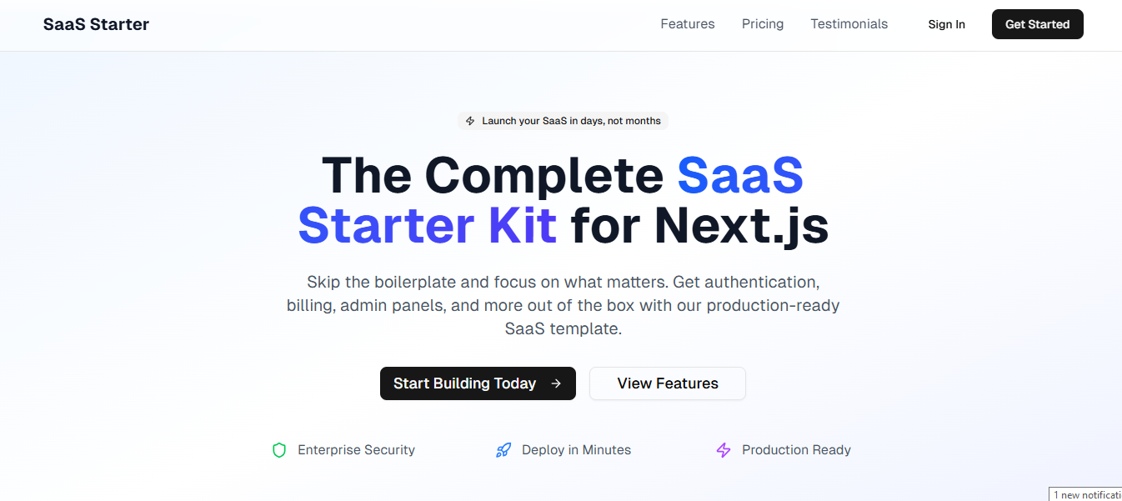Click the Production Ready label text
1122x501 pixels.
796,449
